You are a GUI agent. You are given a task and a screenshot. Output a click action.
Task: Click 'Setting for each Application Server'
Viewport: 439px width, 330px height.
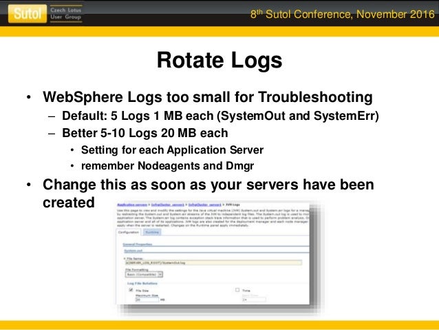pos(172,150)
